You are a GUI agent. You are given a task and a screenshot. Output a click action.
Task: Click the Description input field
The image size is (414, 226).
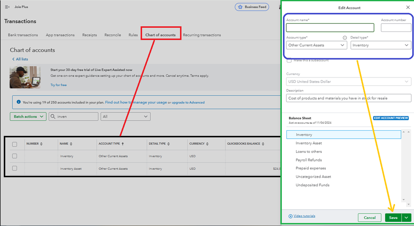coord(349,98)
